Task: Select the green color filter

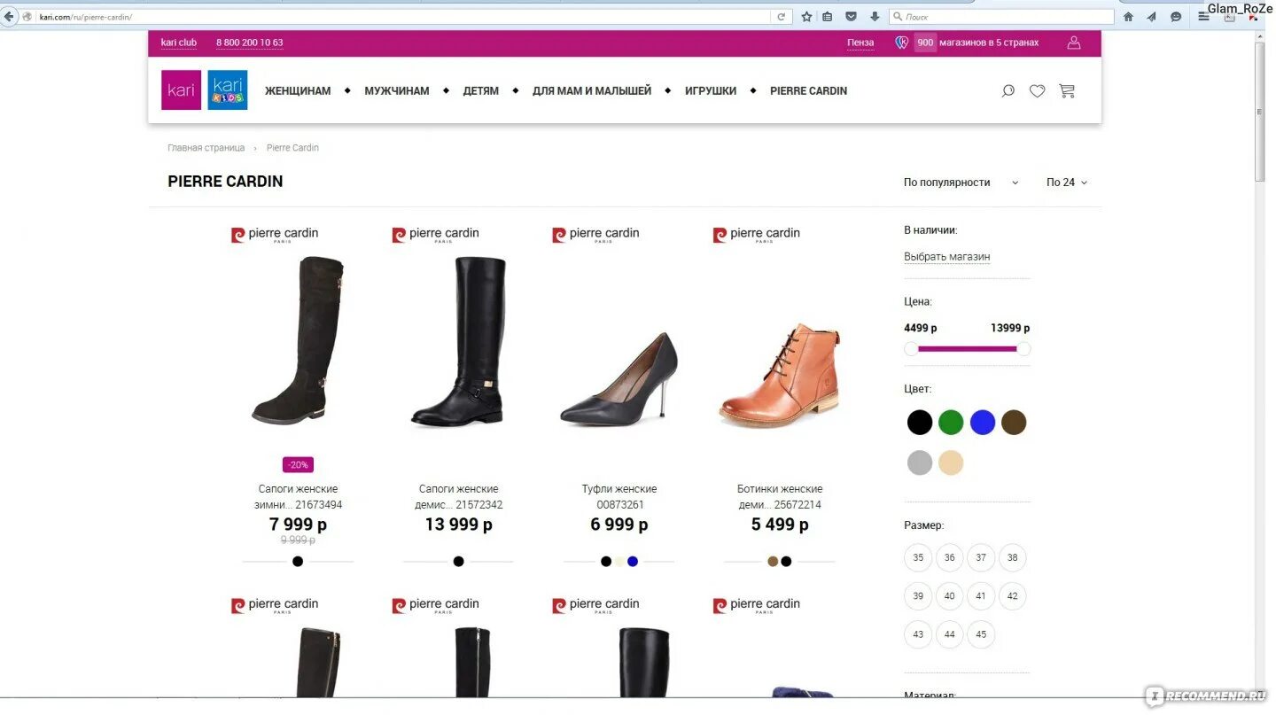Action: point(951,423)
